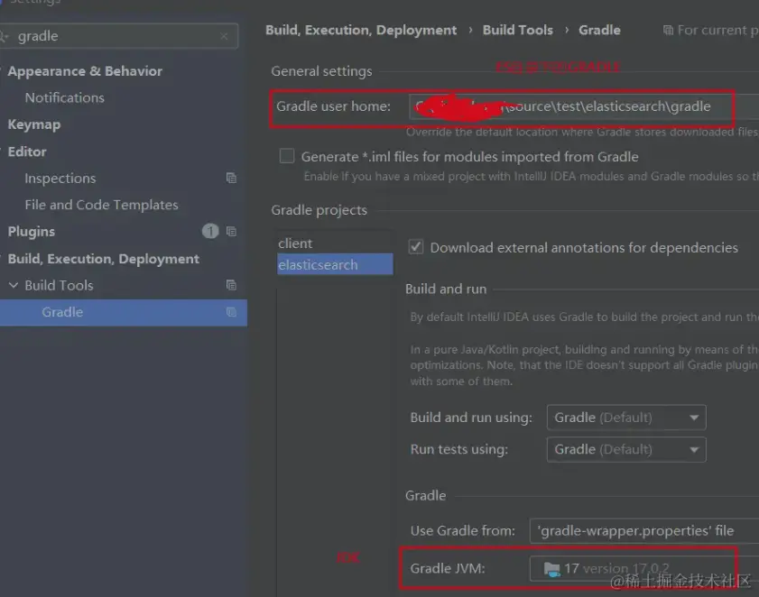This screenshot has width=759, height=597.
Task: Click the Plugins update count badge
Action: point(210,231)
